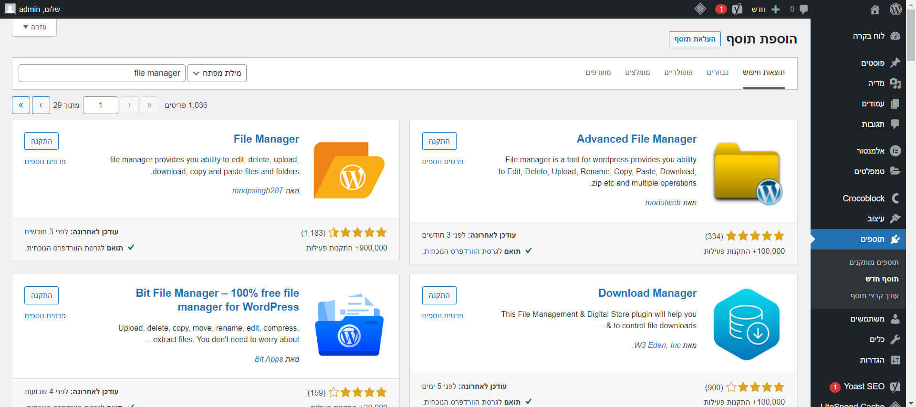Switch to תוצאות חיפוש tab
This screenshot has height=407, width=916.
(763, 73)
